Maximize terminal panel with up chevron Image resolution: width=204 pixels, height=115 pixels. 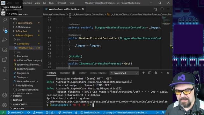162,73
